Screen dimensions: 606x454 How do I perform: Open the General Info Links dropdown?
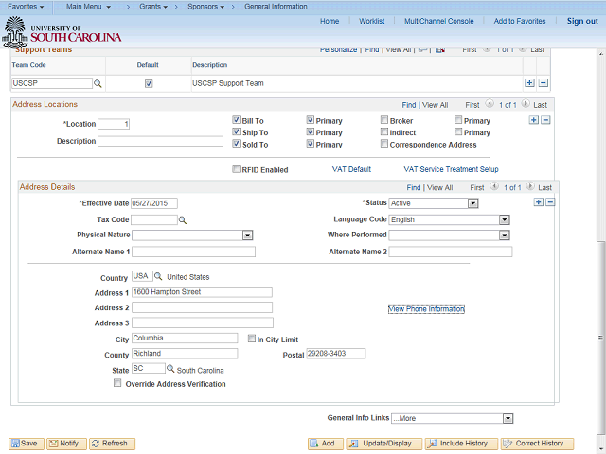pos(508,418)
